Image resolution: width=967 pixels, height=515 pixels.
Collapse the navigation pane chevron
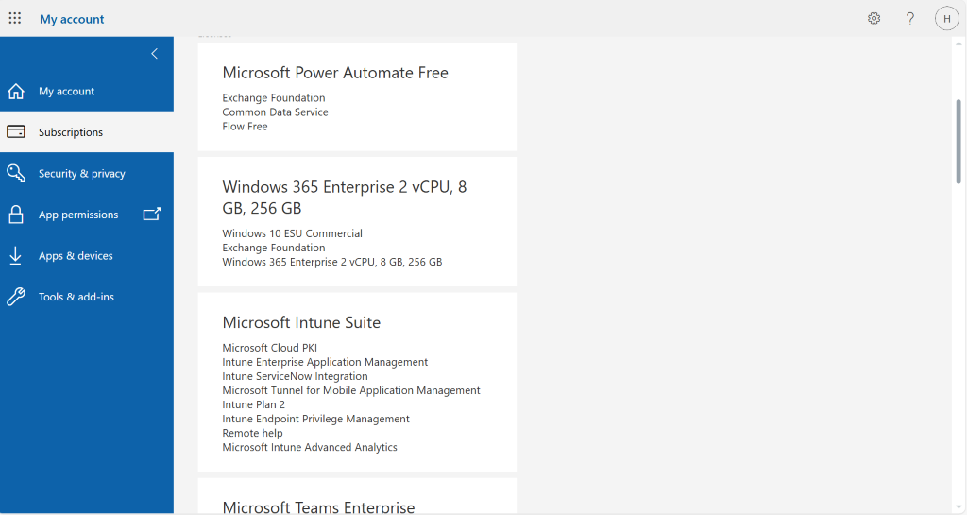154,54
